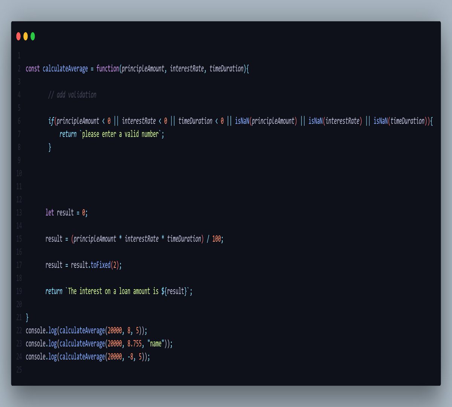Select the 100 literal on line 15

tap(217, 239)
